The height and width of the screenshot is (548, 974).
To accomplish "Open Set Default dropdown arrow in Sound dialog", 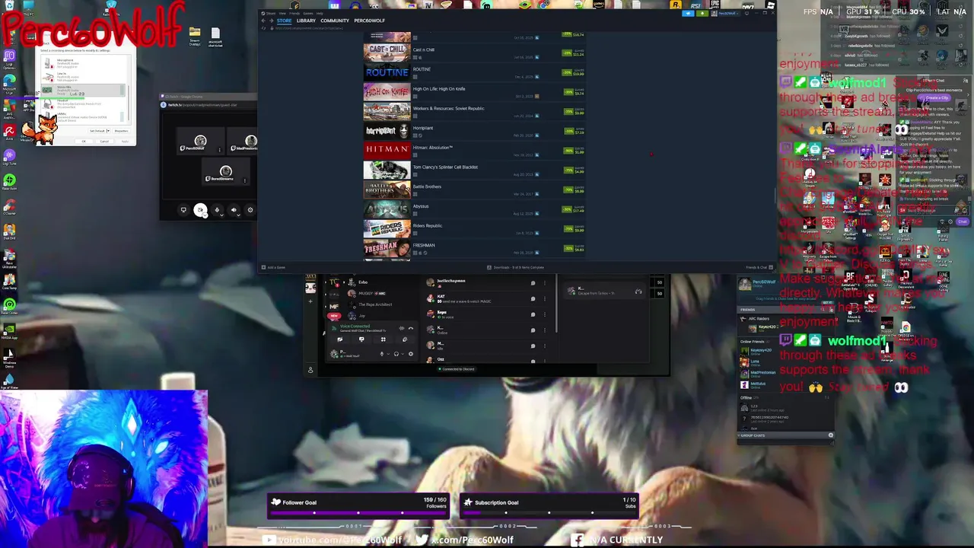I will pyautogui.click(x=108, y=131).
